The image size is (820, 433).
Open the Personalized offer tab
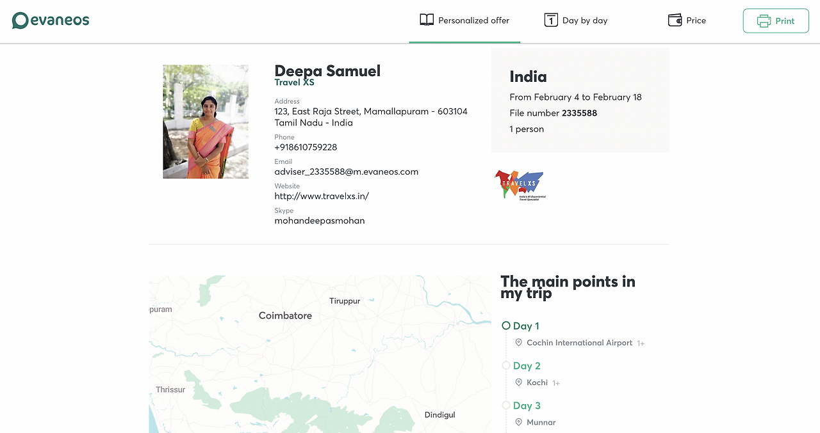click(464, 20)
